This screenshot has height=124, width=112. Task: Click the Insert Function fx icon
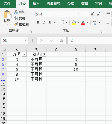[61, 40]
